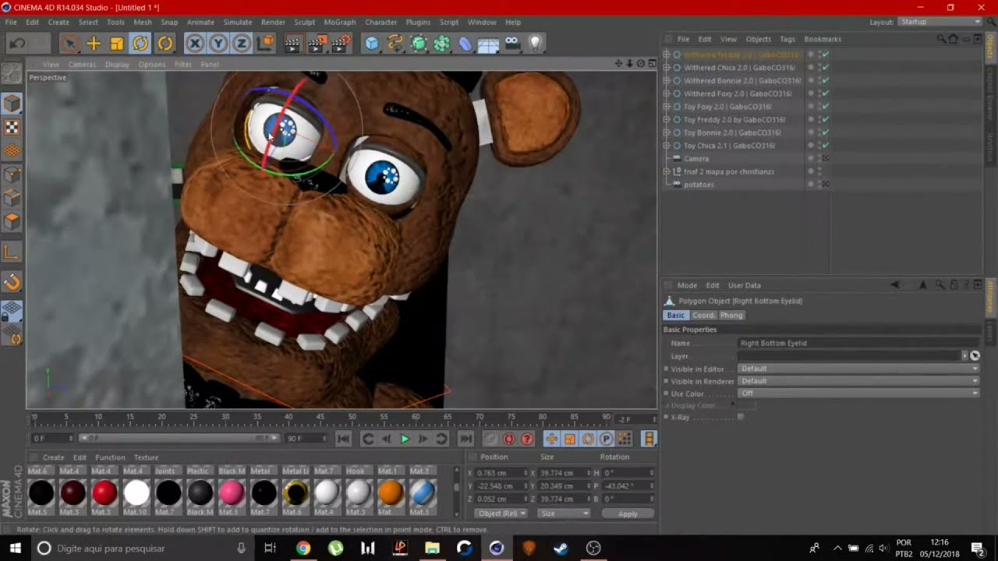Open the MoGraph menu
The width and height of the screenshot is (998, 561).
(340, 22)
